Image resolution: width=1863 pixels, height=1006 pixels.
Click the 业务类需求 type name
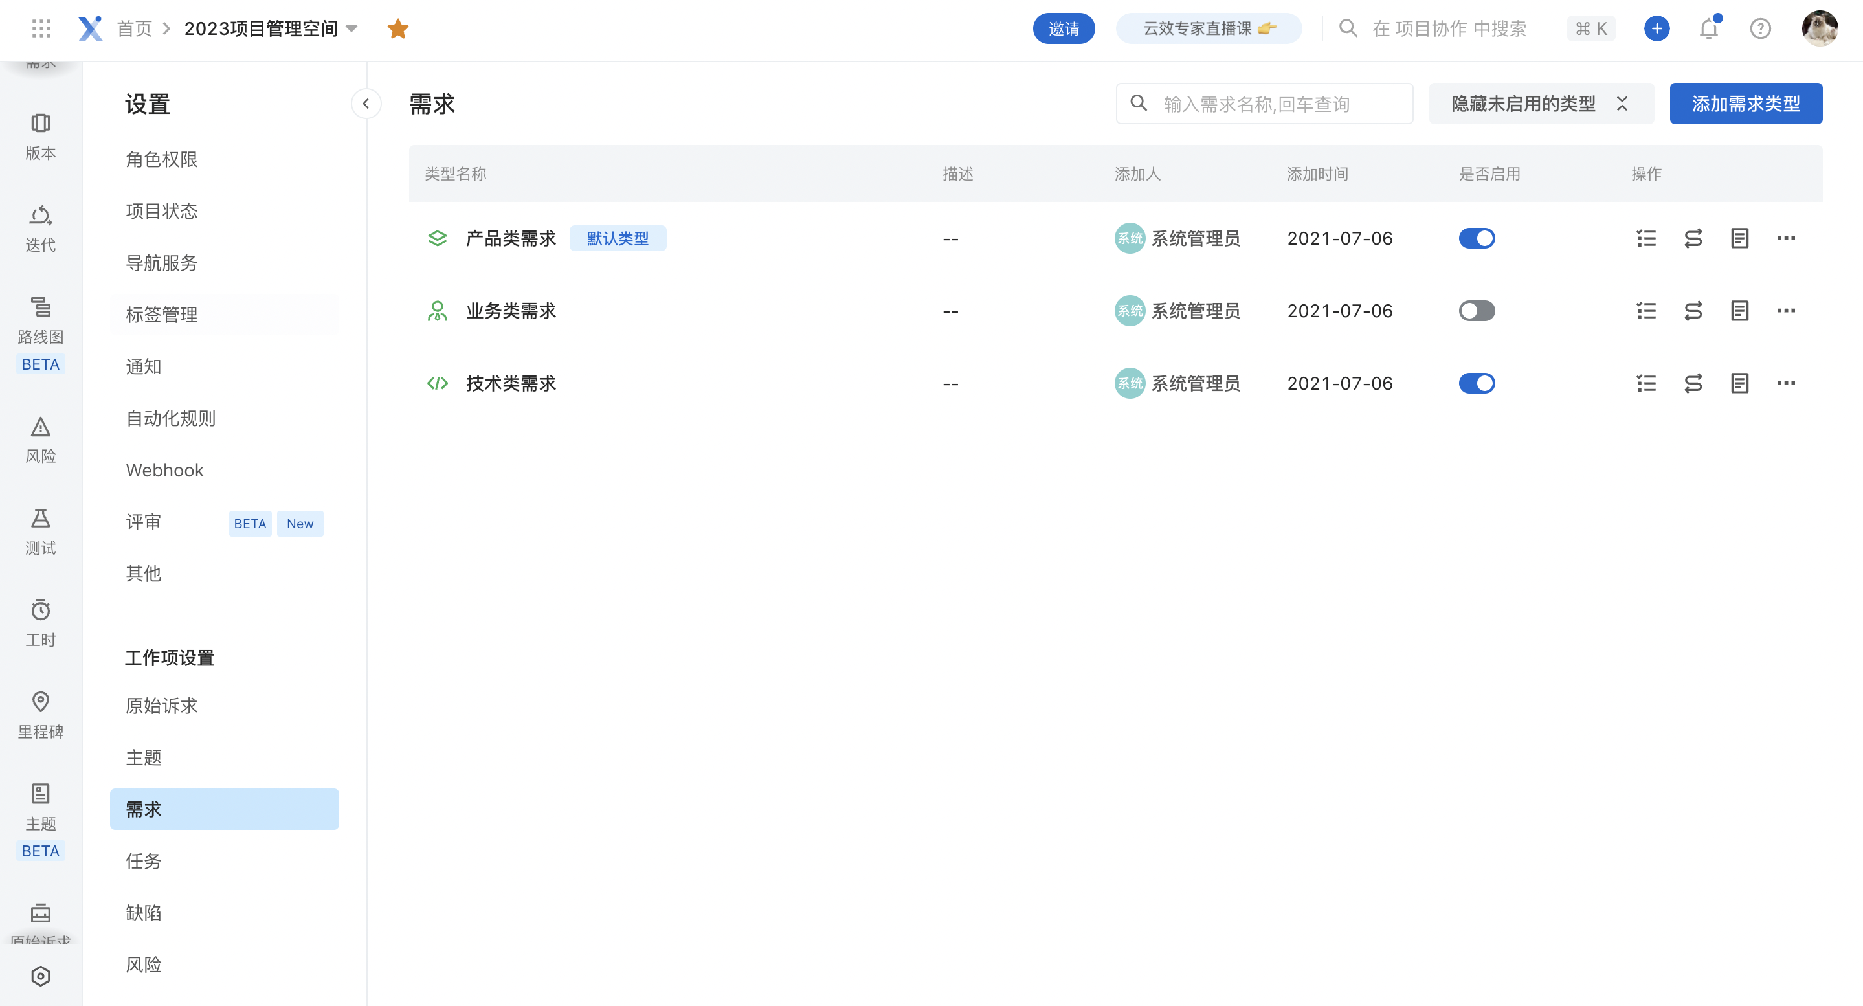pyautogui.click(x=511, y=310)
